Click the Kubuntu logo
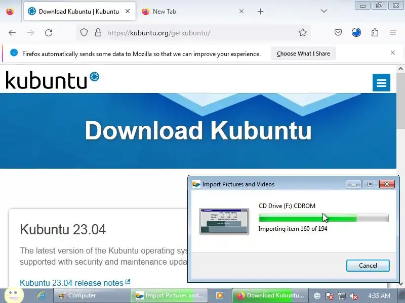 (53, 80)
